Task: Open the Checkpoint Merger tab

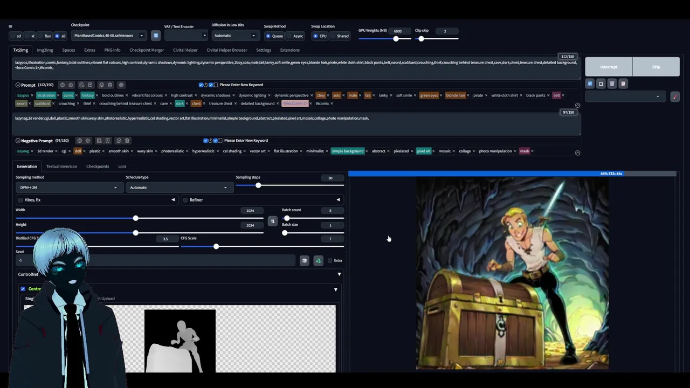Action: 147,50
